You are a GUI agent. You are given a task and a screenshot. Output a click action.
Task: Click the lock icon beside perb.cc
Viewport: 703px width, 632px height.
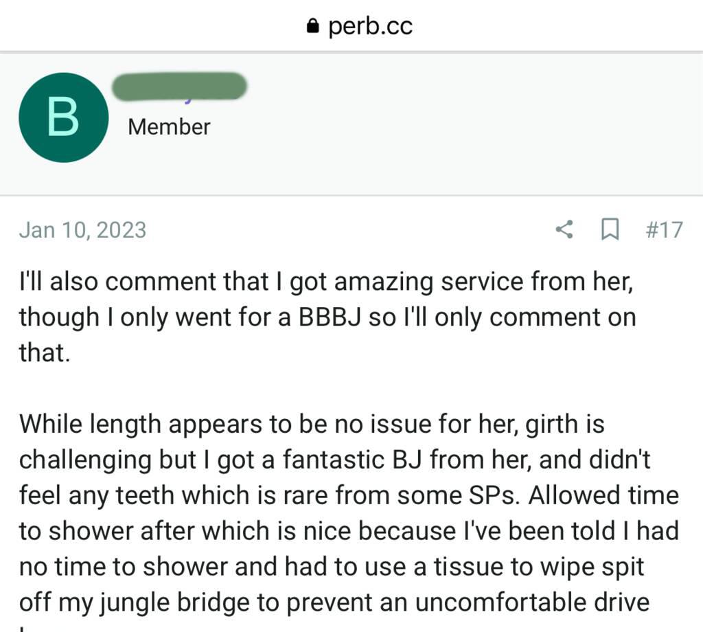(313, 27)
